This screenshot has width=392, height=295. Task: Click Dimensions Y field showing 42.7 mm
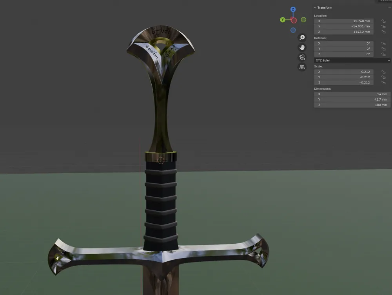tap(352, 100)
